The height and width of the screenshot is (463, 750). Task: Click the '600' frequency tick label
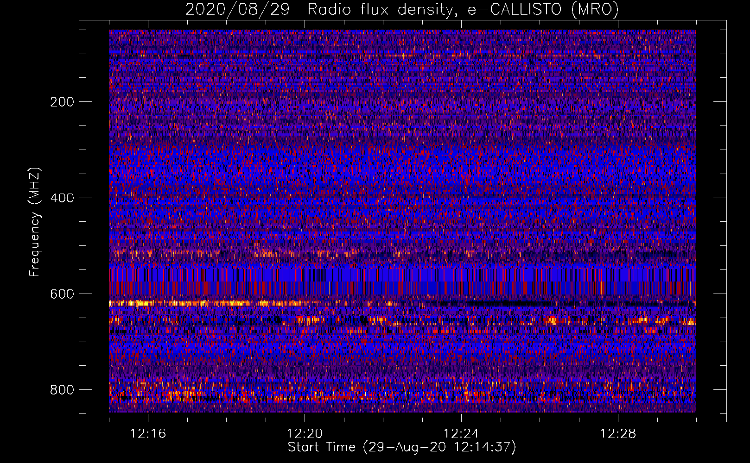pyautogui.click(x=62, y=294)
